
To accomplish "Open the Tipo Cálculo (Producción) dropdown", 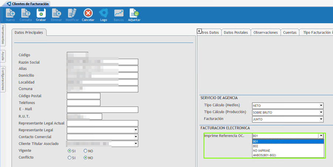I will tap(321, 112).
